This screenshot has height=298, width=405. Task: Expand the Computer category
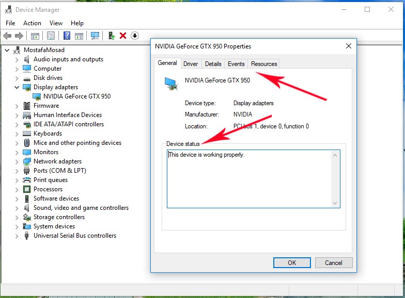click(x=17, y=69)
